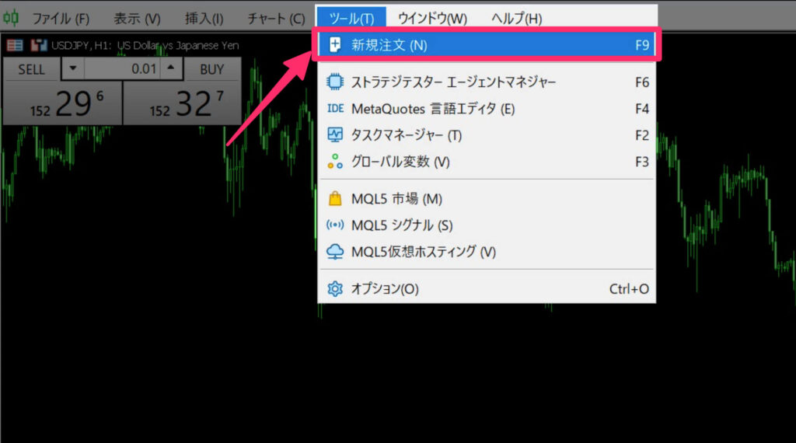Click the new order plus icon
Screen dimensions: 796x443
(x=335, y=44)
